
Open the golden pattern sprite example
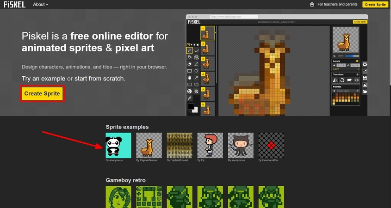[180, 145]
